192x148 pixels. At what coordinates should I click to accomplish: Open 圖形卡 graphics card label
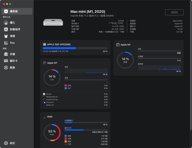[14, 61]
